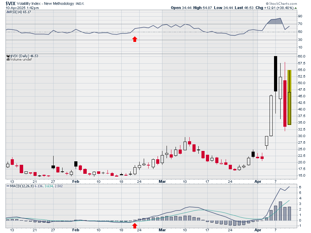Select the tall black candlestick at April 7
The height and width of the screenshot is (233, 311).
pyautogui.click(x=275, y=73)
